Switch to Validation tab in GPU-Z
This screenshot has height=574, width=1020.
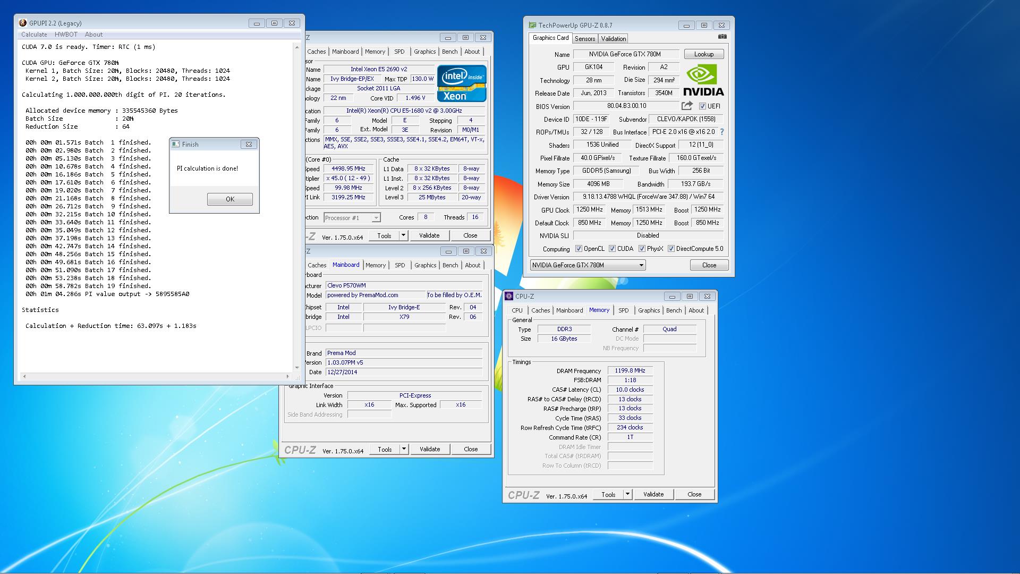[614, 39]
